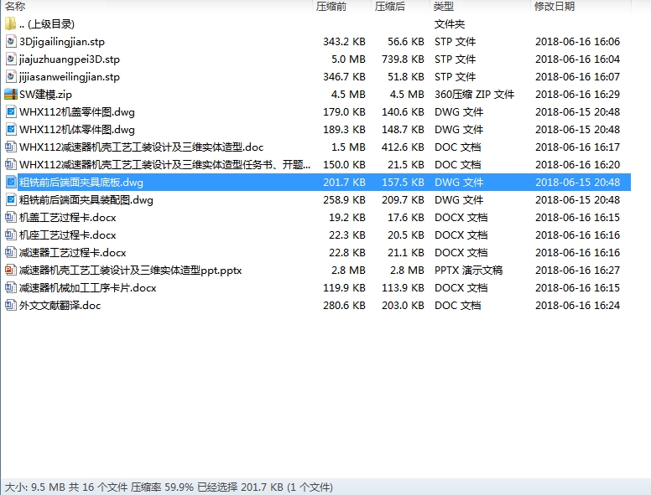Click the parent directory folder icon
This screenshot has width=651, height=495.
(x=10, y=23)
